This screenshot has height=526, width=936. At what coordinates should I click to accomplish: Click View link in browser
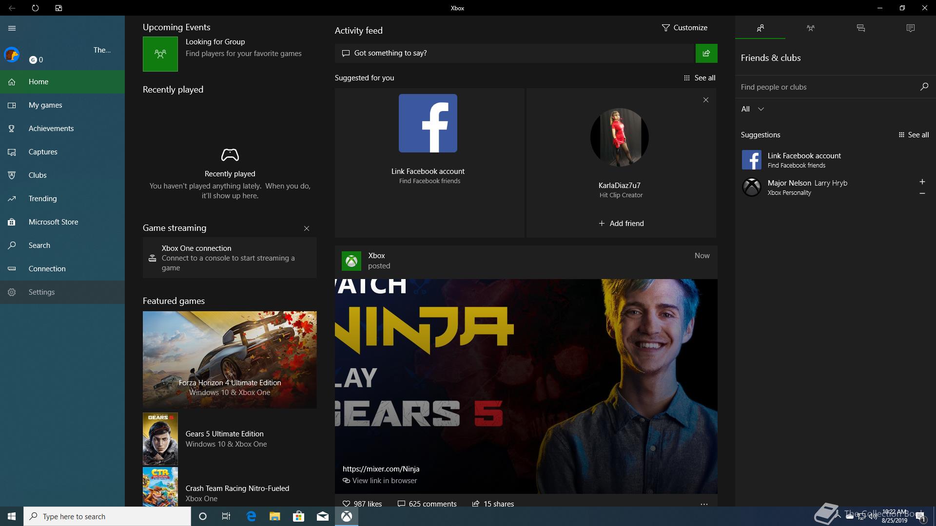point(380,481)
